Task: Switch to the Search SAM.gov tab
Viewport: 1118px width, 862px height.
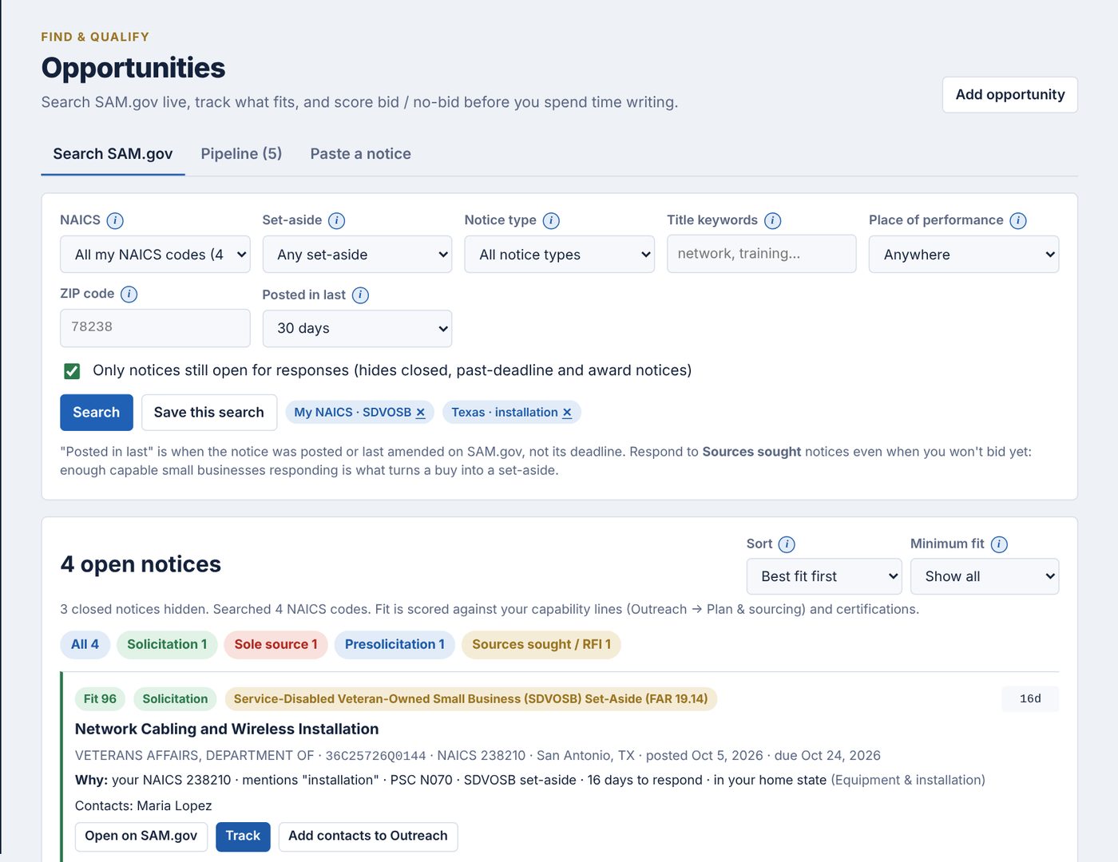Action: [113, 154]
